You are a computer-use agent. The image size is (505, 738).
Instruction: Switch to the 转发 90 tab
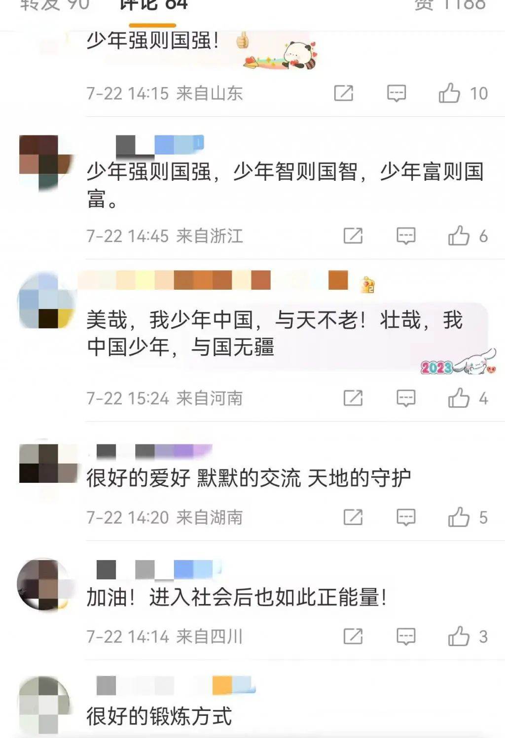click(55, 5)
